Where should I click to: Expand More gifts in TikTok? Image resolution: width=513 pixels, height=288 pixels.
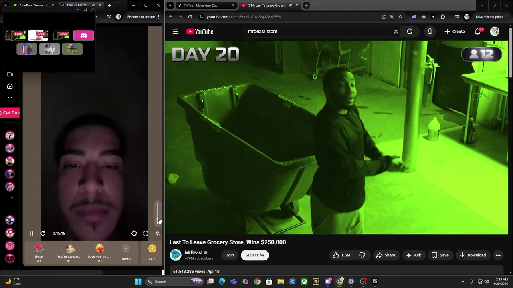pos(126,253)
